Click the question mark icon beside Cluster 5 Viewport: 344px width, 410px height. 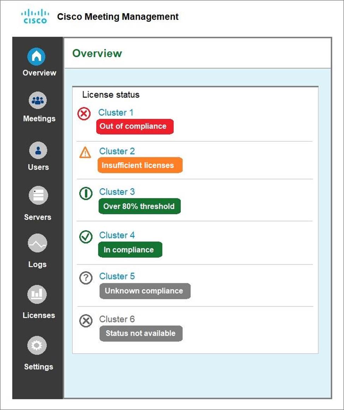(85, 278)
